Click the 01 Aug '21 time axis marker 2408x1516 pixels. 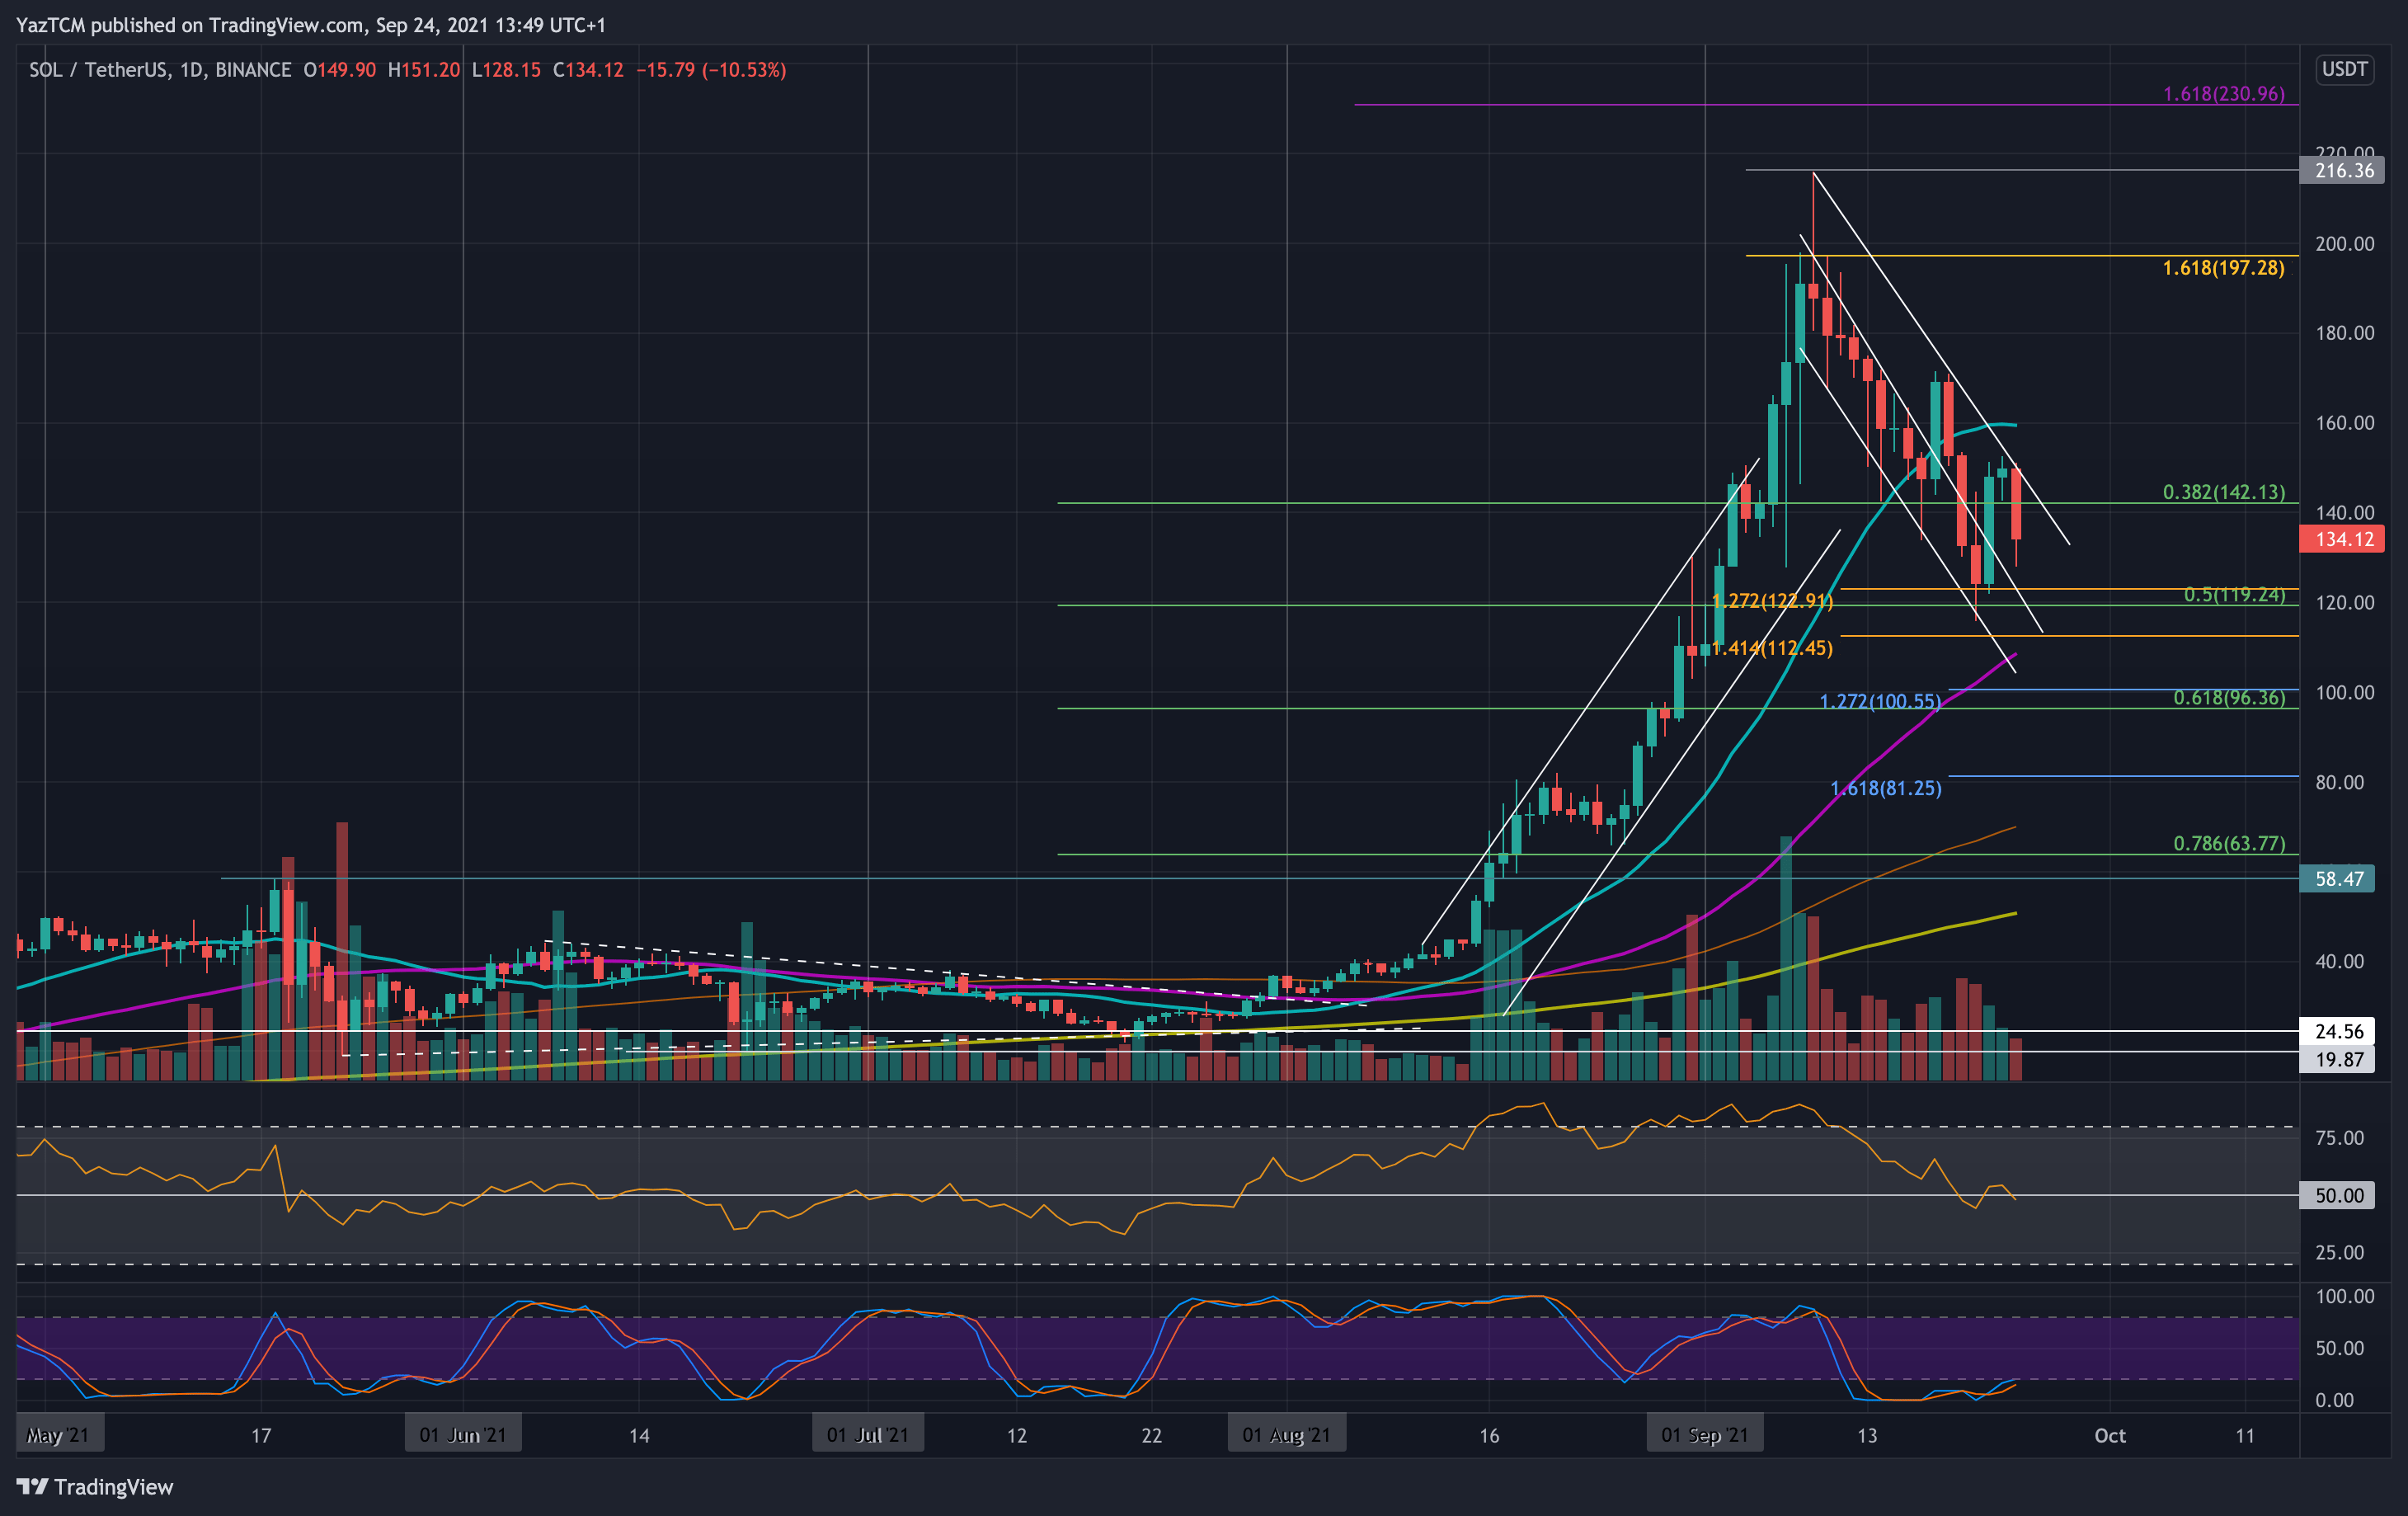1286,1435
